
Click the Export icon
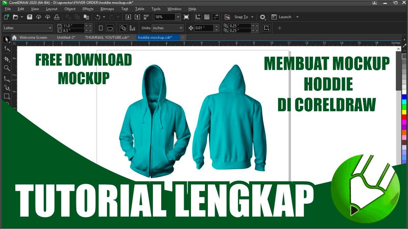[137, 17]
